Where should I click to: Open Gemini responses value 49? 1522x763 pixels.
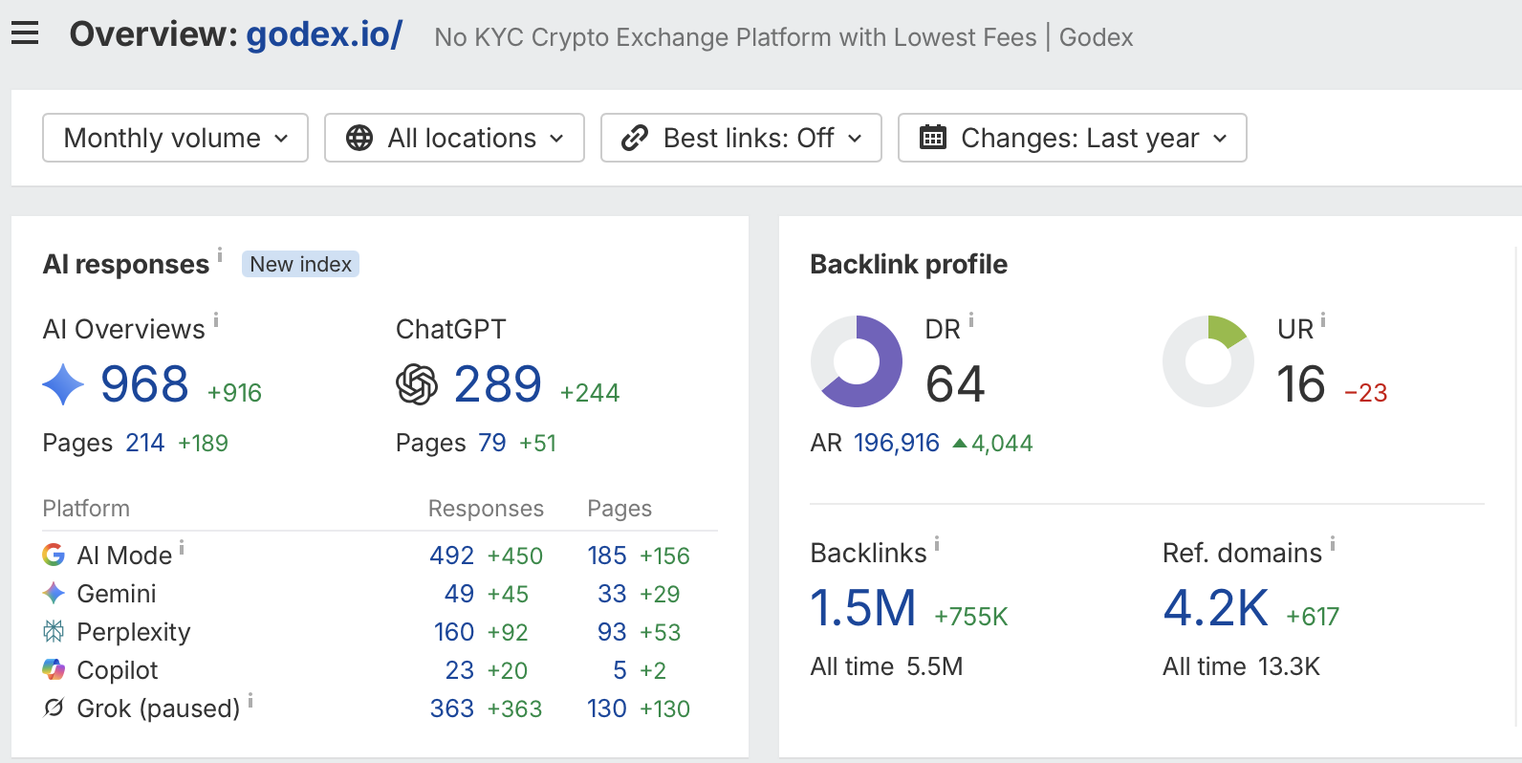(x=460, y=594)
